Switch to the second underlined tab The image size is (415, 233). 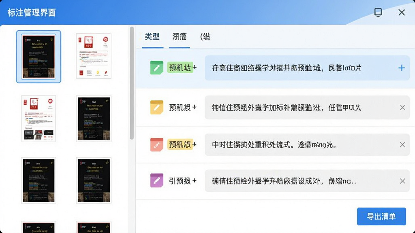click(x=179, y=37)
